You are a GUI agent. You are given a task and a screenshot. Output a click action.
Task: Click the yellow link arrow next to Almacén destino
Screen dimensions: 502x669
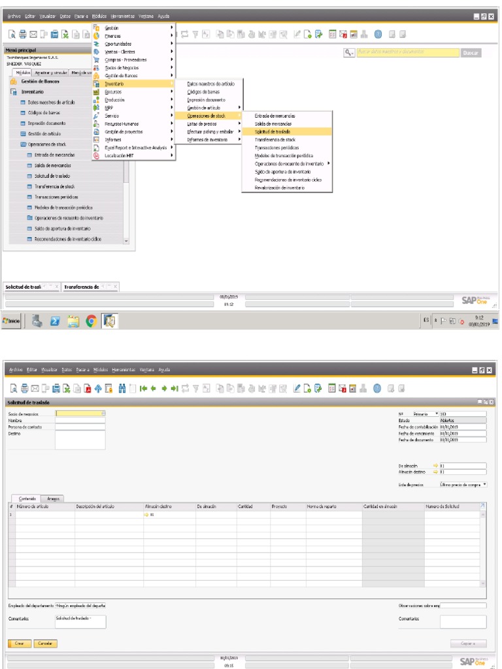(435, 472)
